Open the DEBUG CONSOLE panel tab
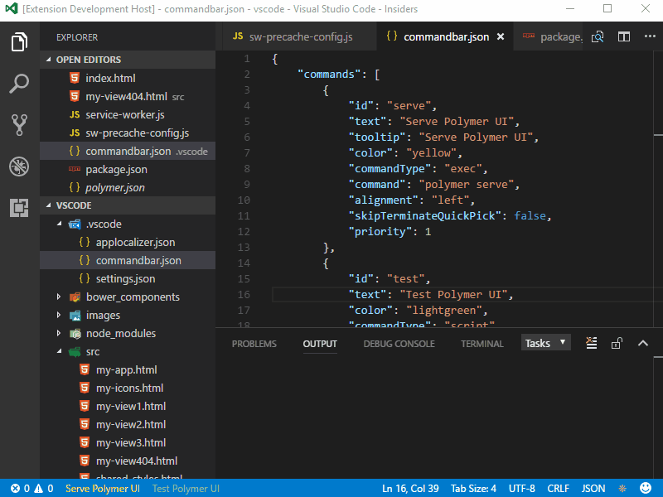 click(x=399, y=344)
